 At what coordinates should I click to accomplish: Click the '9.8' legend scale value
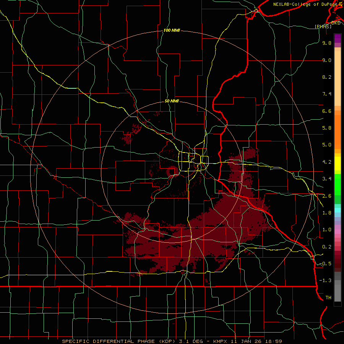coord(327,43)
